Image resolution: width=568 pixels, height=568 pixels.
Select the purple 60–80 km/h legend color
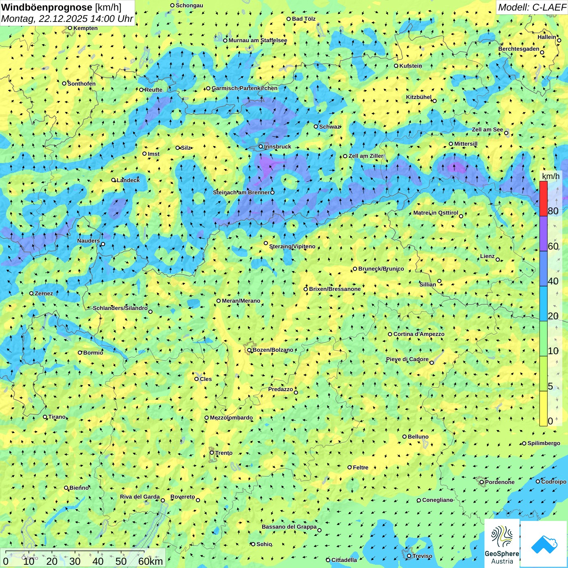coord(543,234)
